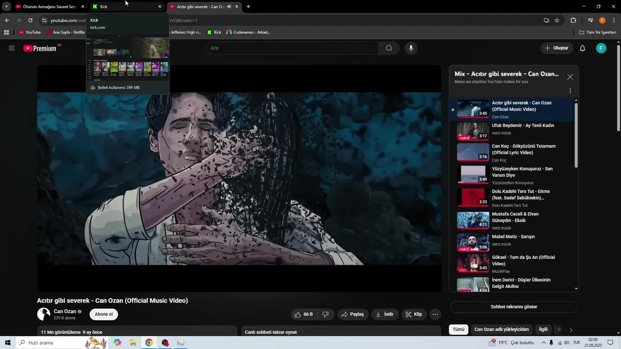Show hidden system tray icons
Viewport: 621px width, 349px height.
[x=543, y=343]
